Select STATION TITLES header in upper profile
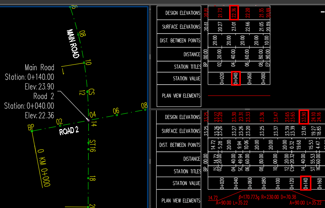Image resolution: width=325 pixels, height=208 pixels. (188, 66)
